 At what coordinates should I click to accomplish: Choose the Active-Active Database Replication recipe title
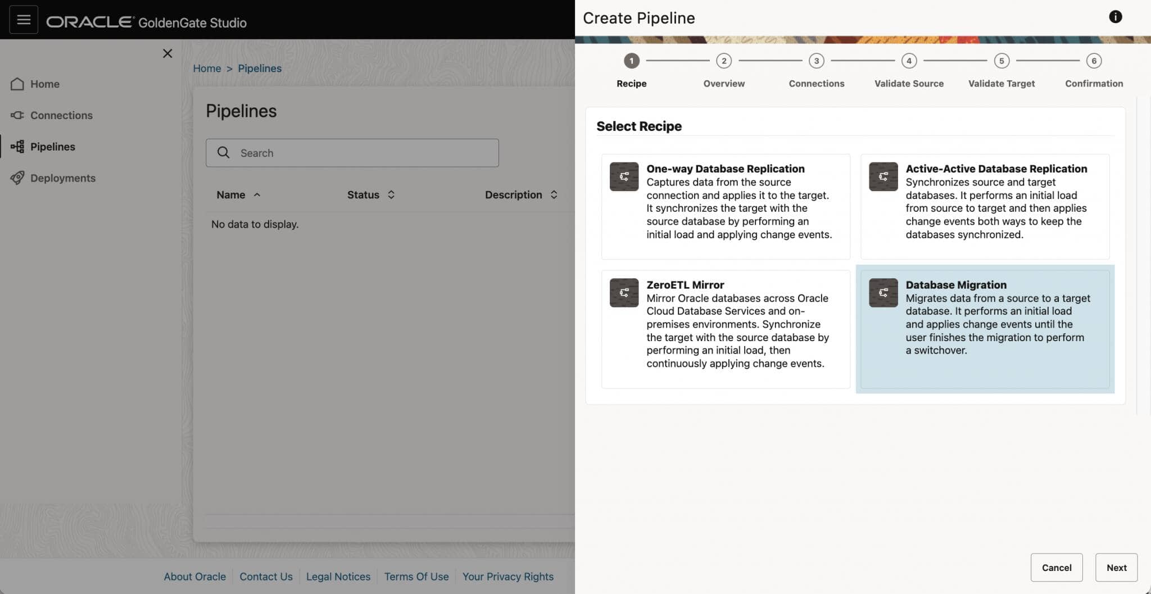click(x=996, y=169)
